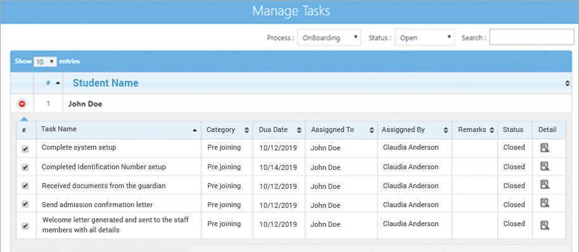Click Pre joining category in Received documents row
Image resolution: width=579 pixels, height=252 pixels.
224,186
